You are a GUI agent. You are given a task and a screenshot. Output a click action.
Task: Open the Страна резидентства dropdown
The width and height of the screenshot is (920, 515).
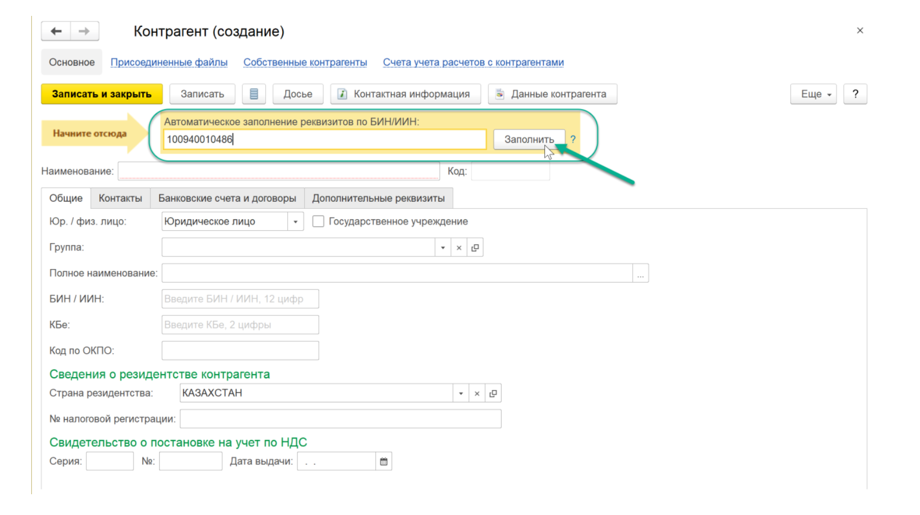coord(461,393)
